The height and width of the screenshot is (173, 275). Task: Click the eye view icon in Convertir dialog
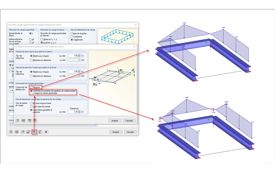click(46, 132)
